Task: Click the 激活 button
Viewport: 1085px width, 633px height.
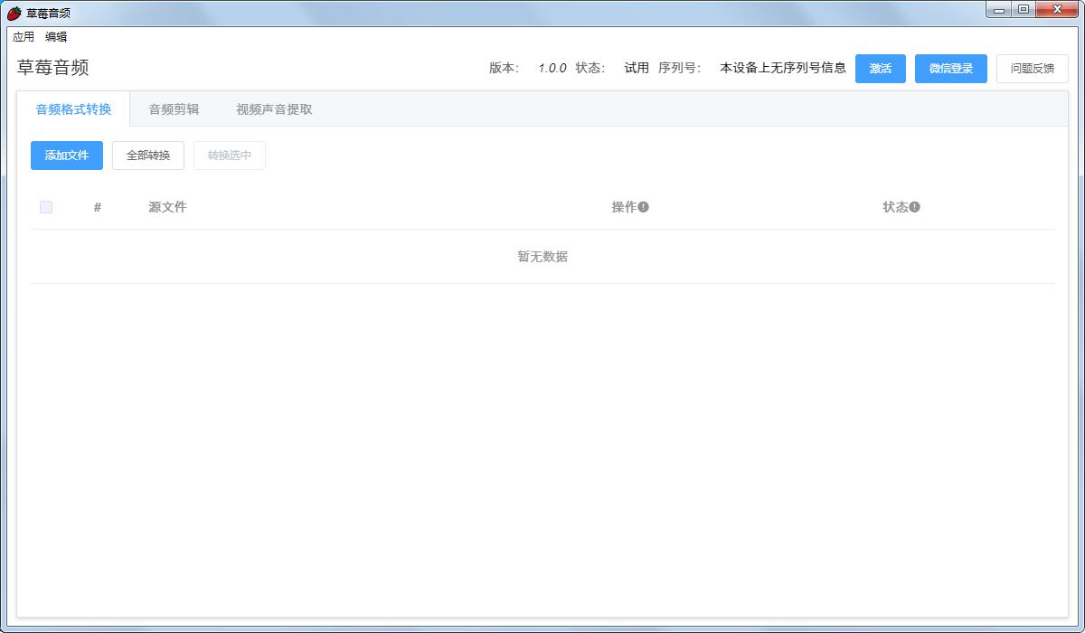Action: 881,69
